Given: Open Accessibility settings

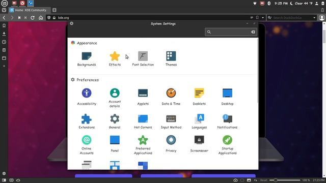Looking at the screenshot, I should coord(87,97).
